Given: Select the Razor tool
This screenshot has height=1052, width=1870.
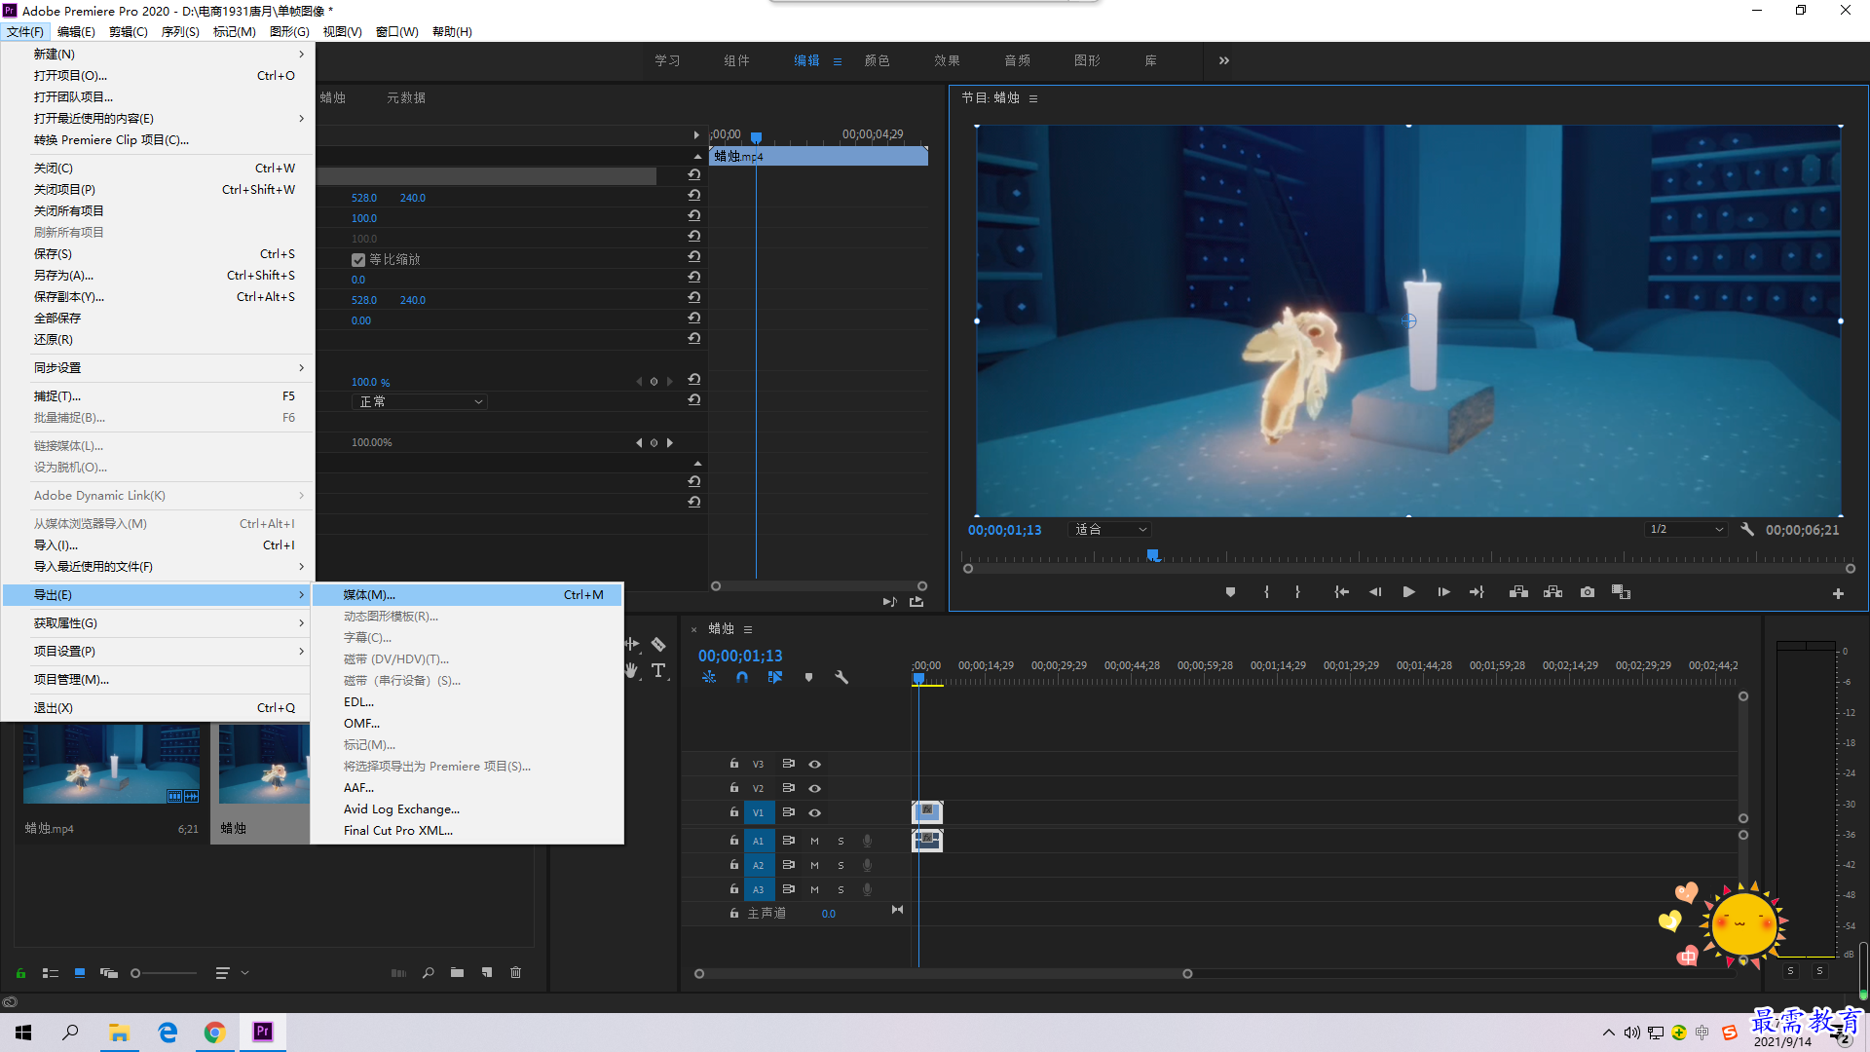Looking at the screenshot, I should tap(658, 644).
